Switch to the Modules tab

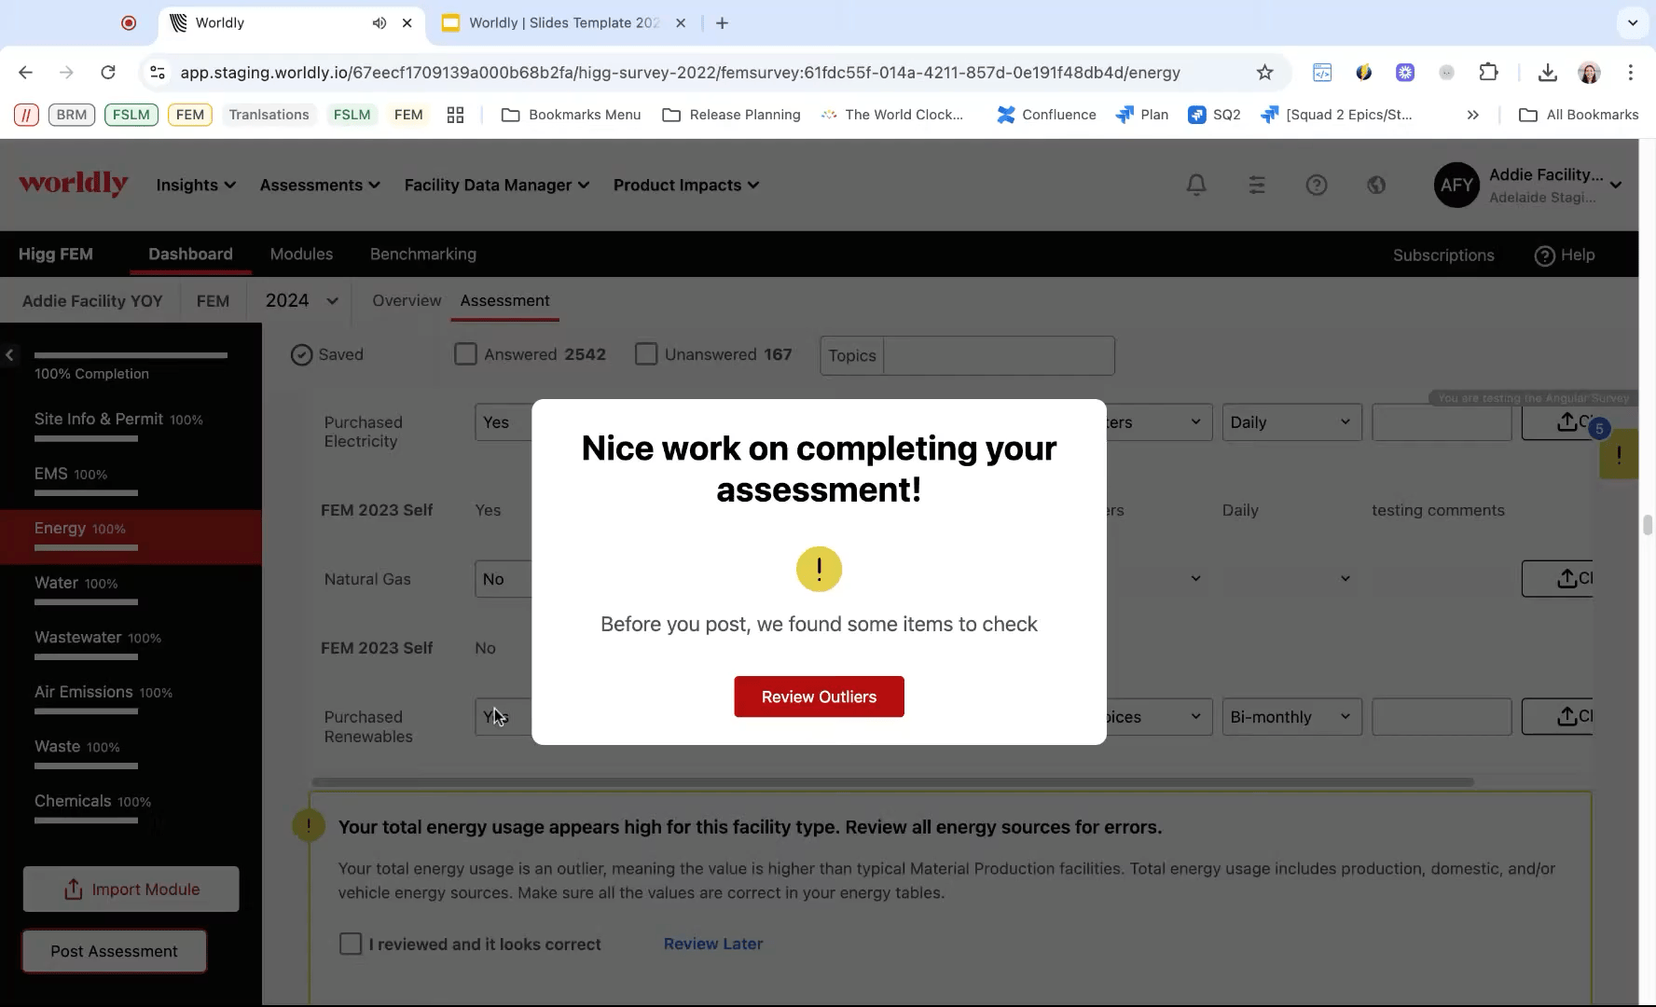tap(301, 254)
